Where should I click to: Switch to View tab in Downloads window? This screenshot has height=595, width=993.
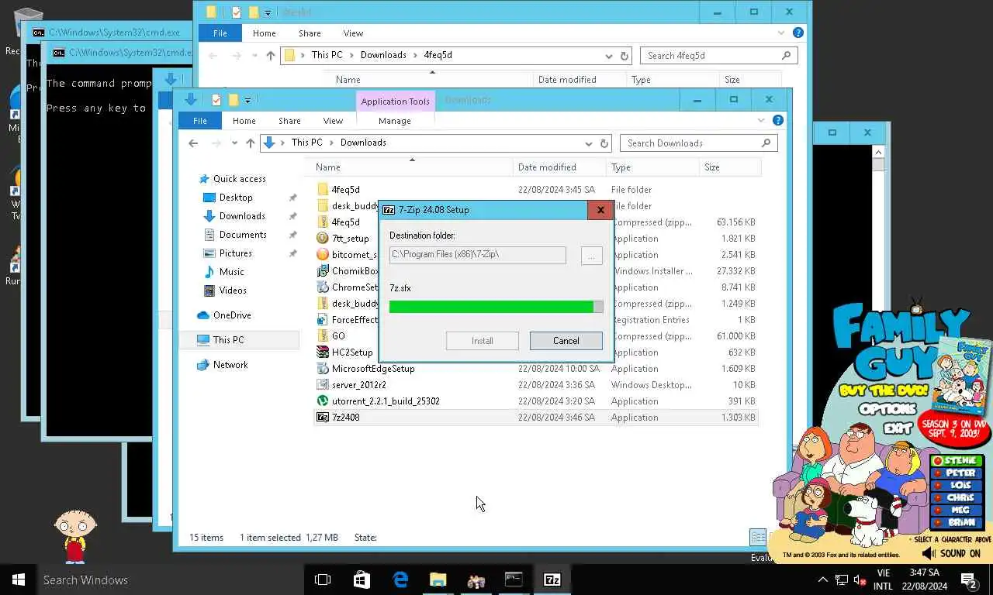click(x=333, y=121)
